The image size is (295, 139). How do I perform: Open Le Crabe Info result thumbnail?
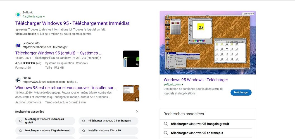(131, 59)
